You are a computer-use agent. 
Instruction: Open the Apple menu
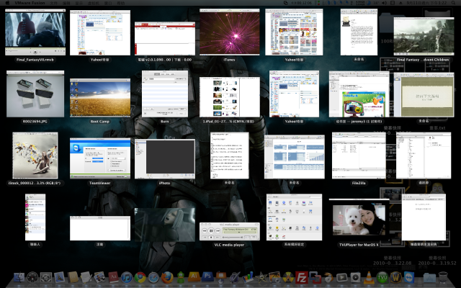pos(8,3)
